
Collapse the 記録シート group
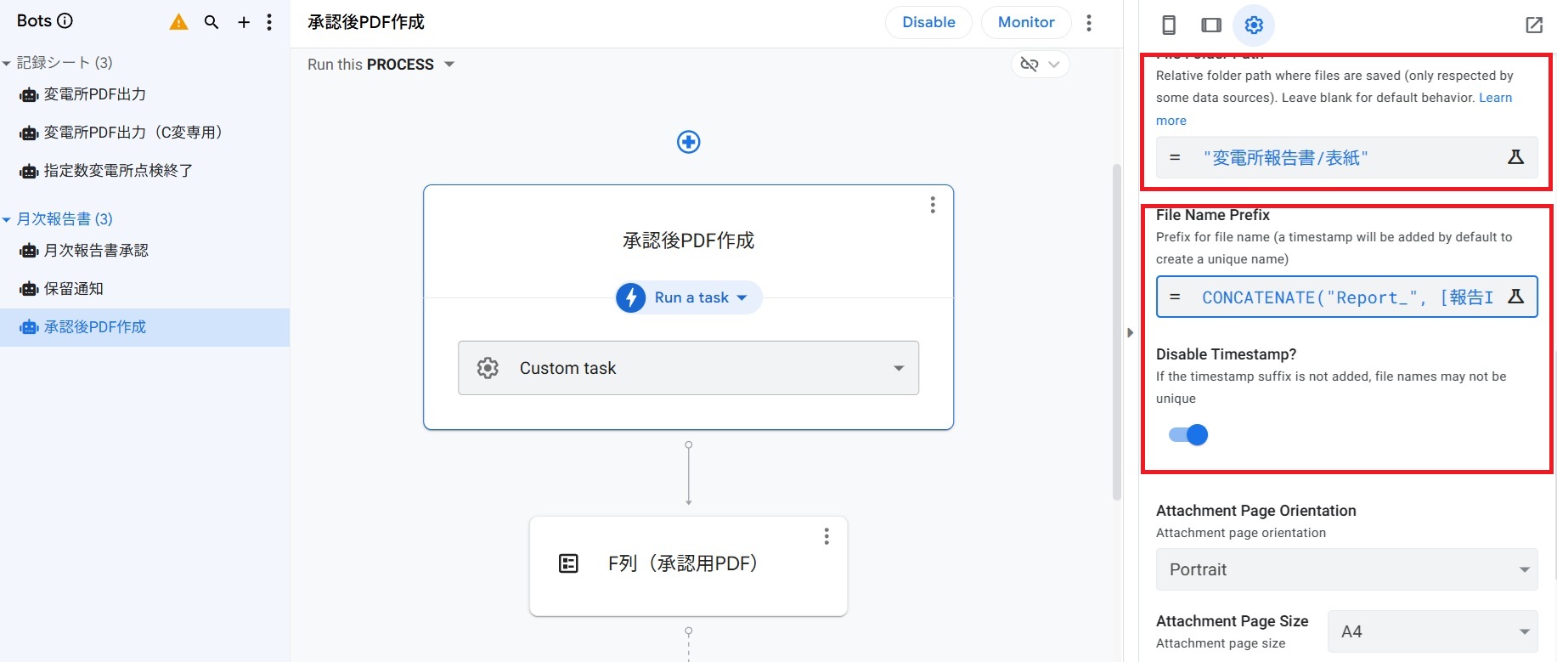point(7,63)
